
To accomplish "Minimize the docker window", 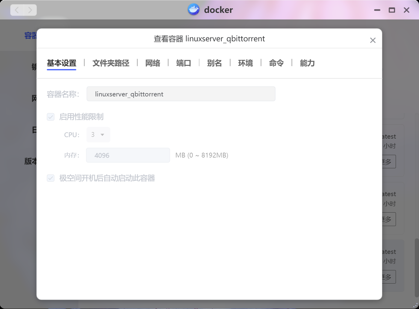I will coord(377,10).
